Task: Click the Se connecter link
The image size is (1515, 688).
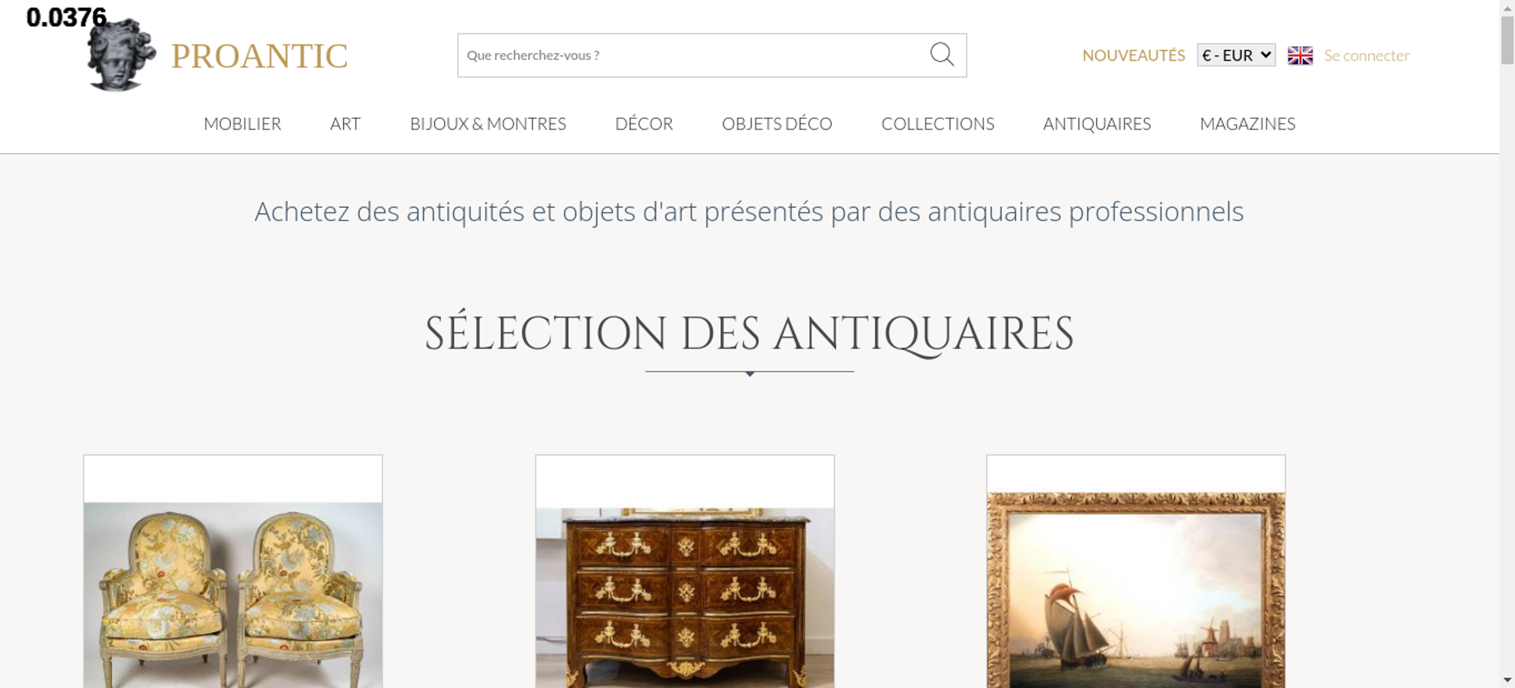Action: (1367, 55)
